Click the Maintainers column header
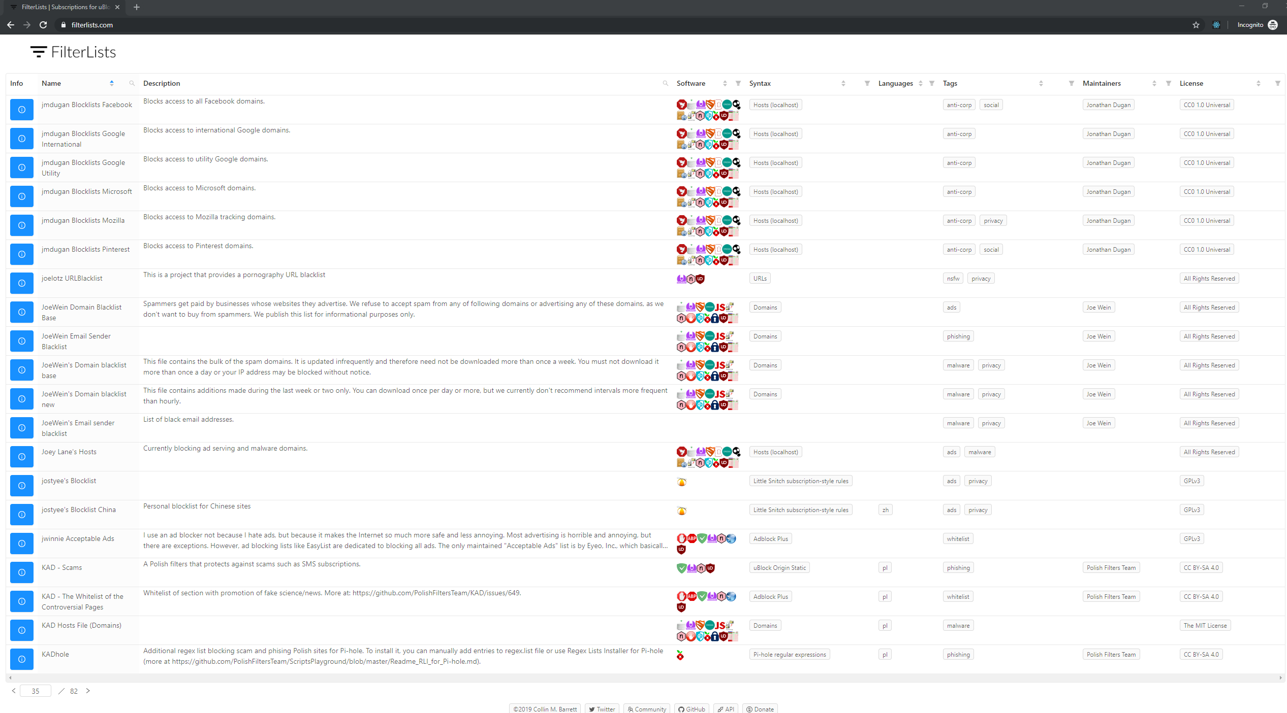The image size is (1287, 713). click(x=1102, y=83)
